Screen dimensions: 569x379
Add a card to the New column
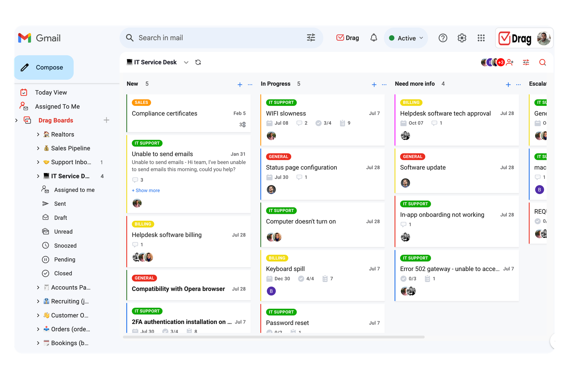(240, 85)
